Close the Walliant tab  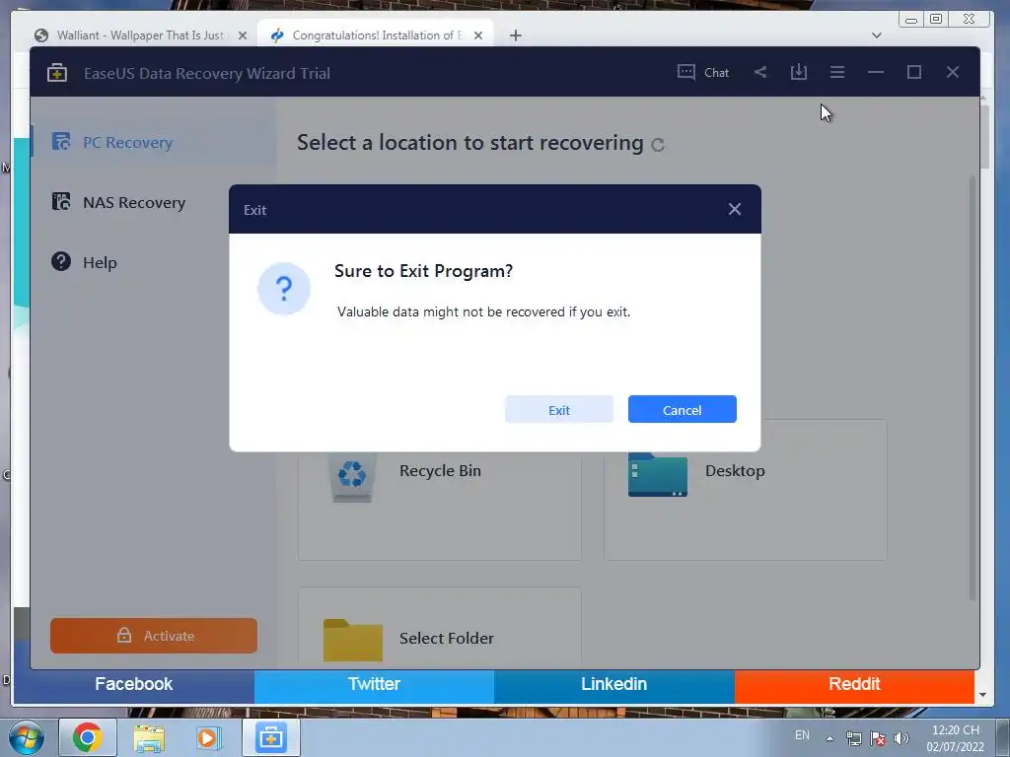pos(243,35)
